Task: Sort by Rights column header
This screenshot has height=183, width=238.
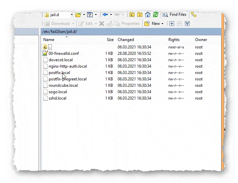Action: (174, 40)
